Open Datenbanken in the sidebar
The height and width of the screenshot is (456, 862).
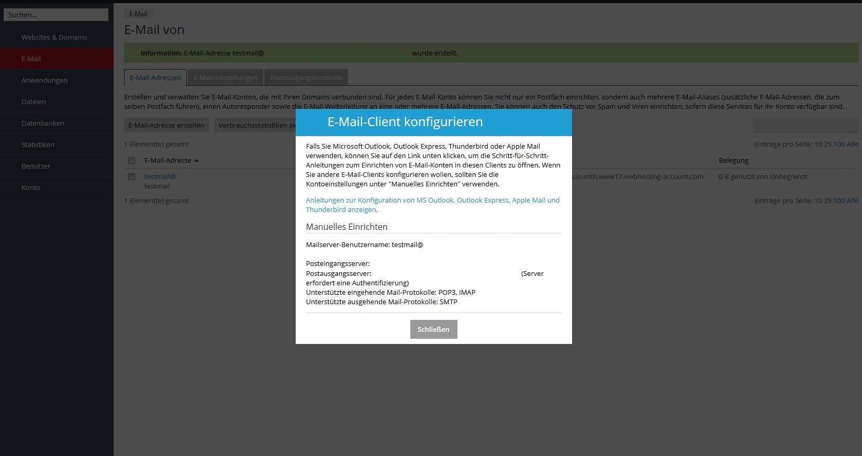pyautogui.click(x=57, y=123)
